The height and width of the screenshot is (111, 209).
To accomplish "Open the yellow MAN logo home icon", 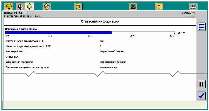I will tap(9, 6).
